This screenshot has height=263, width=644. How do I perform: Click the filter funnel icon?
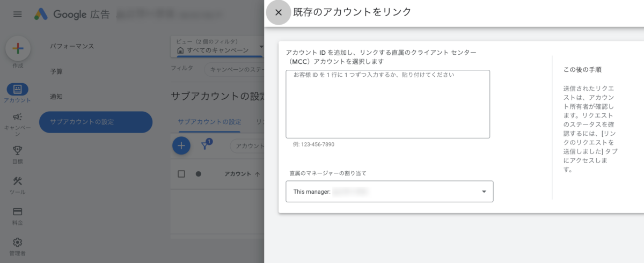pyautogui.click(x=205, y=145)
